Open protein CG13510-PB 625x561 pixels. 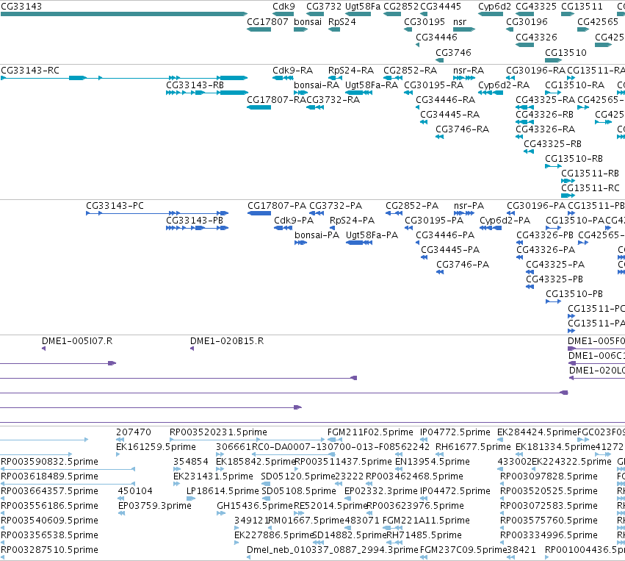tap(574, 294)
